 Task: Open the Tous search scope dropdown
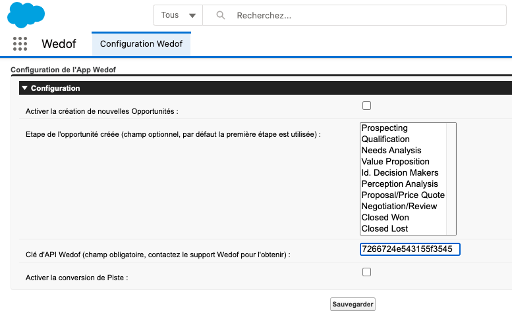tap(178, 15)
